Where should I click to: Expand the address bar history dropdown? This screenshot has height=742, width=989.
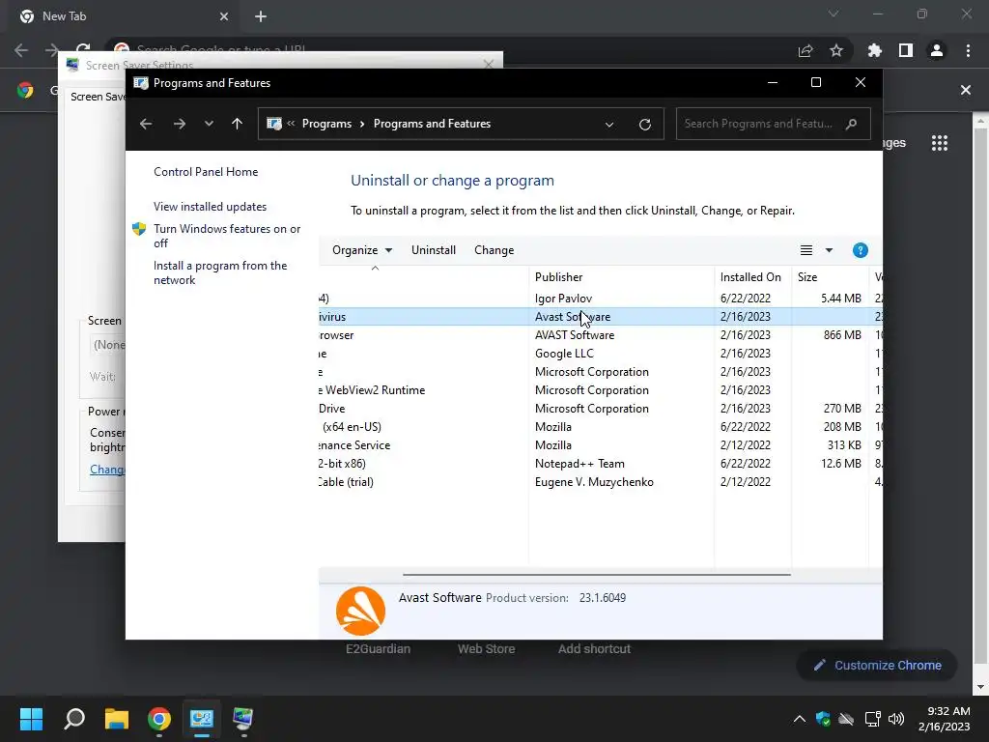tap(609, 125)
